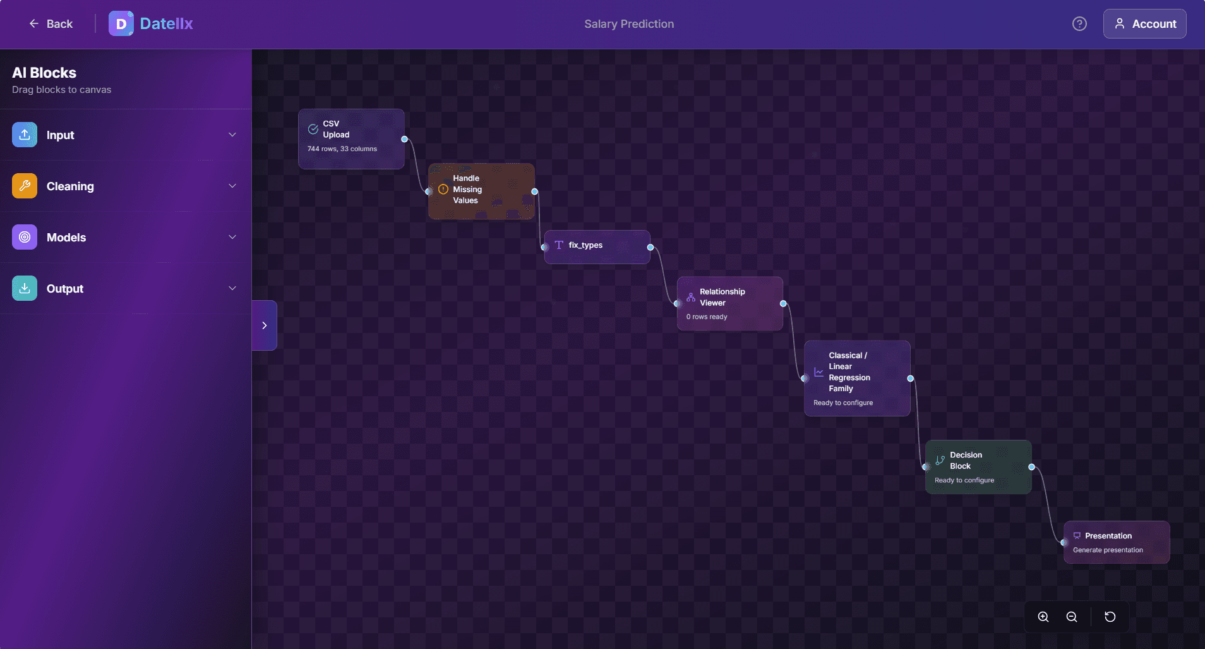This screenshot has width=1205, height=649.
Task: Open the help question mark icon
Action: tap(1079, 23)
